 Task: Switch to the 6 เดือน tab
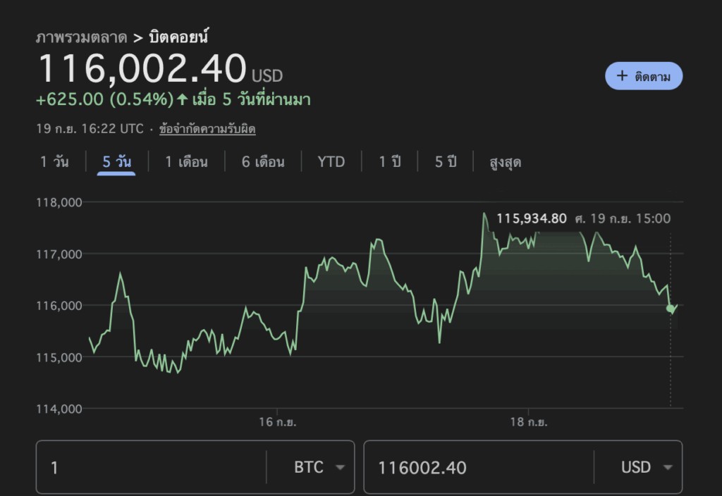click(263, 162)
